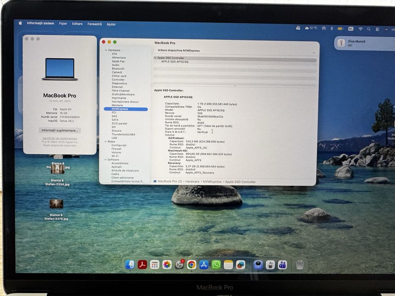395x296 pixels.
Task: Open Control Center from the menu bar
Action: (x=377, y=29)
